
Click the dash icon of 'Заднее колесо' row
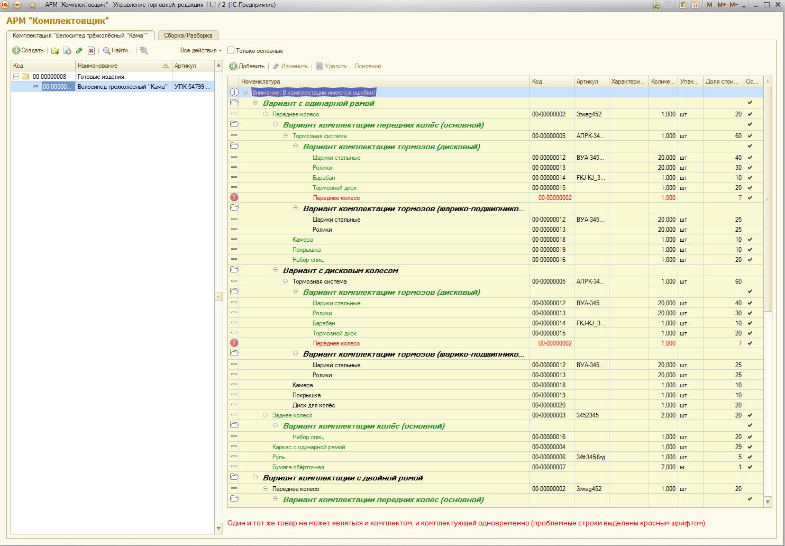pos(234,415)
